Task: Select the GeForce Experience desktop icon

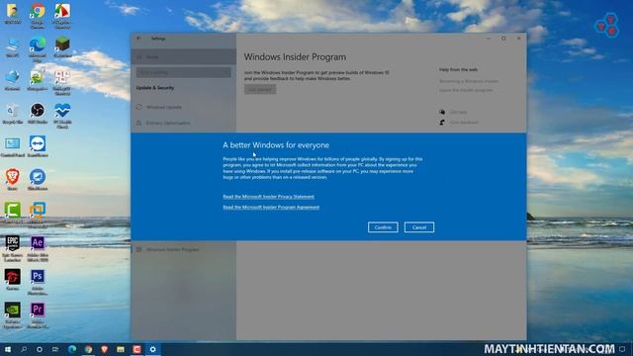Action: click(x=13, y=314)
